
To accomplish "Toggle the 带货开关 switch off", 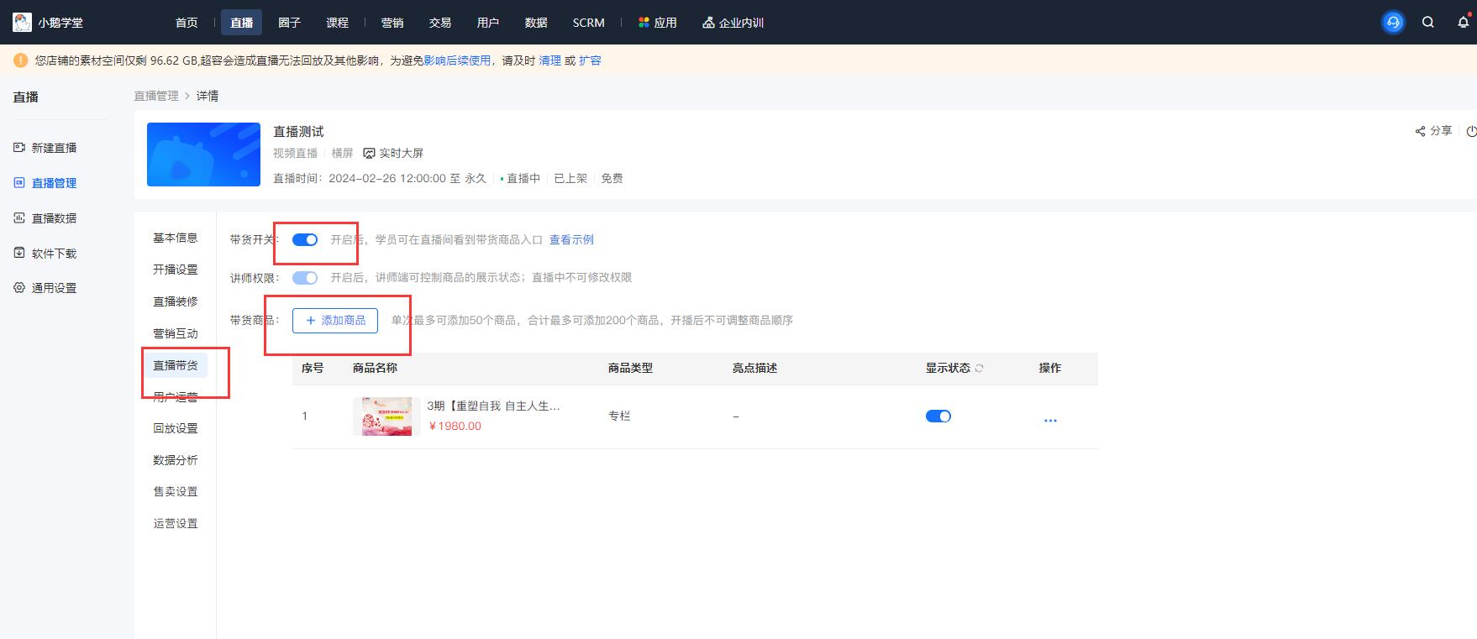I will [x=305, y=240].
